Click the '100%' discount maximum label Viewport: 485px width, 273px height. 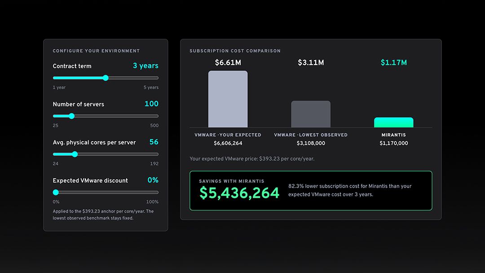coord(152,202)
